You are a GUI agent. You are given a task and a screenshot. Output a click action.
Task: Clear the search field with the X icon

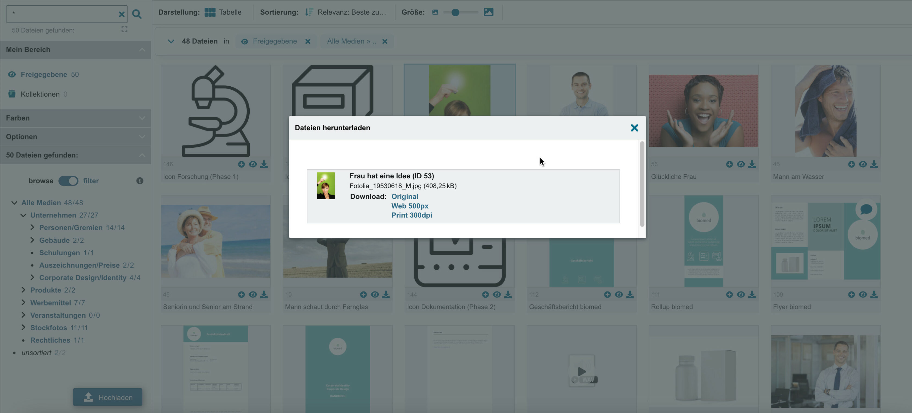click(x=121, y=14)
